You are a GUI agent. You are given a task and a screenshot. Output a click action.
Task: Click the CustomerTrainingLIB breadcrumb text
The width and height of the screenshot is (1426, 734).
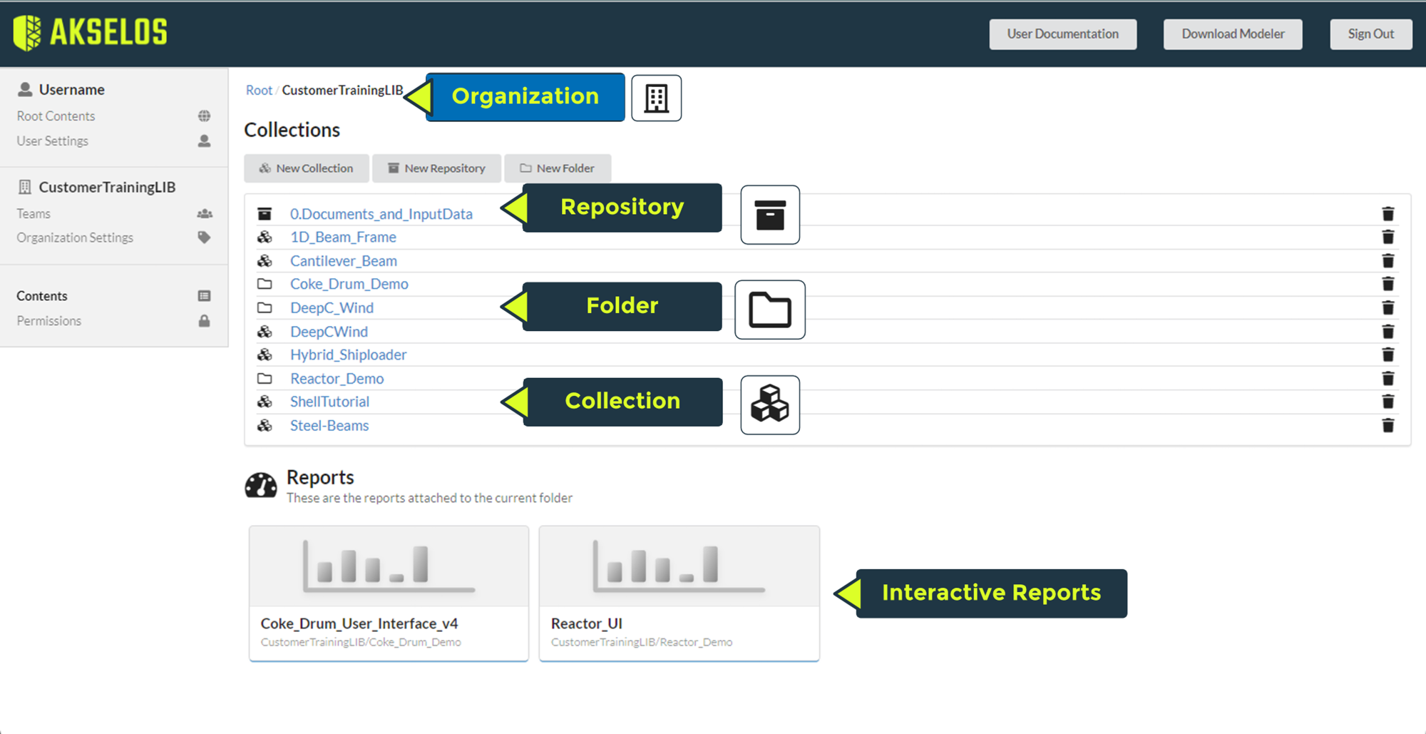click(342, 90)
